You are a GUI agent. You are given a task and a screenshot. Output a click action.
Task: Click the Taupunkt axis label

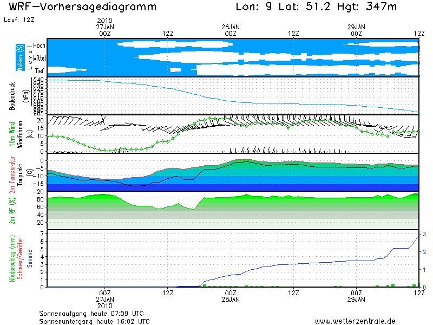pos(21,174)
